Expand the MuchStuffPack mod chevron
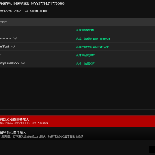The width and height of the screenshot is (155, 155). click(13, 46)
